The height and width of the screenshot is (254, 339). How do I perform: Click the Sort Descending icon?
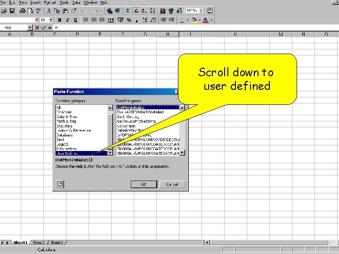(x=152, y=11)
